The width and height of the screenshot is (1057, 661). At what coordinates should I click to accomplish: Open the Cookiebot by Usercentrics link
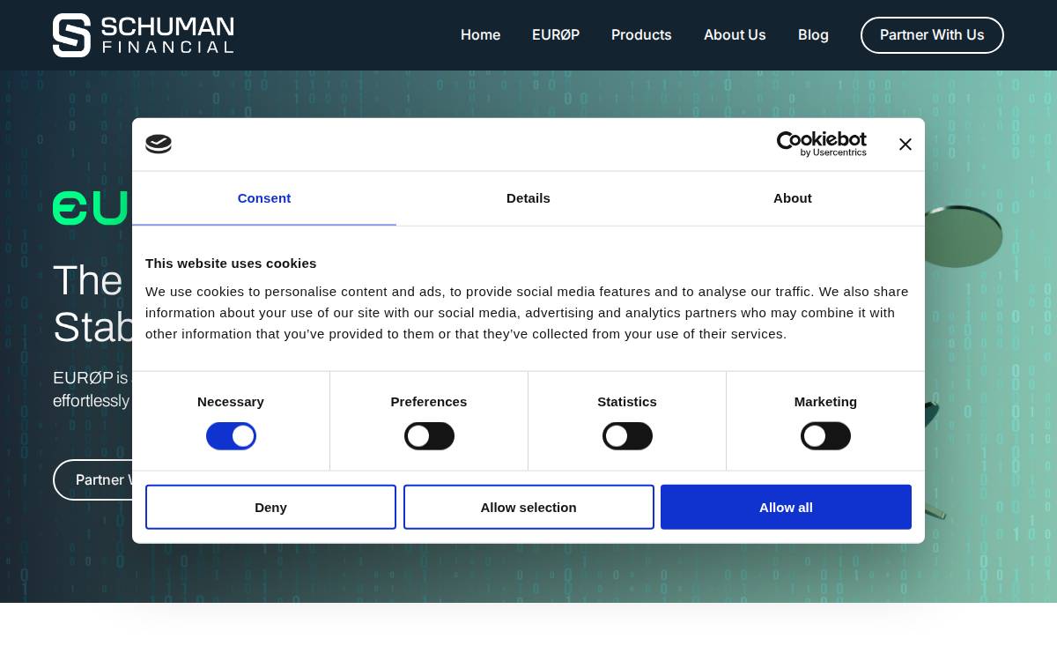821,144
